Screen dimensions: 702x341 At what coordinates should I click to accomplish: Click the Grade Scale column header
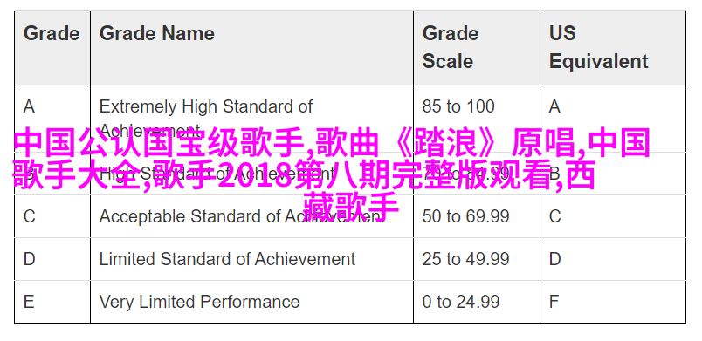tap(477, 47)
